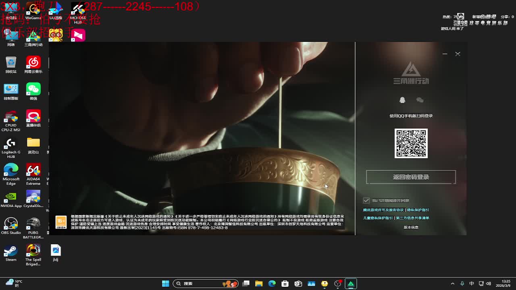Open the Steam desktop icon
The height and width of the screenshot is (290, 516).
[x=11, y=252]
